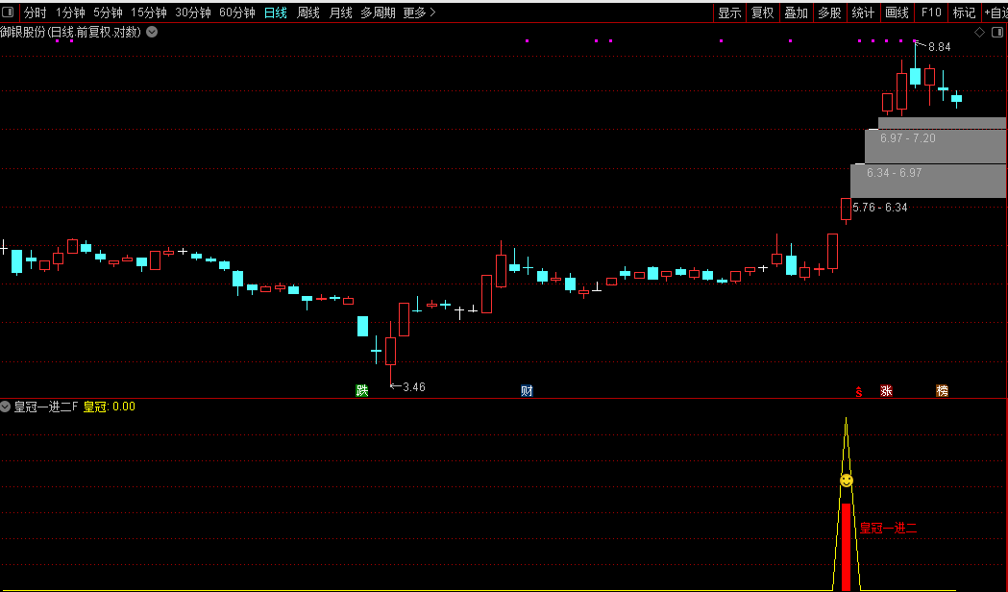Toggle the left panel icon beside 分时

[x=8, y=12]
